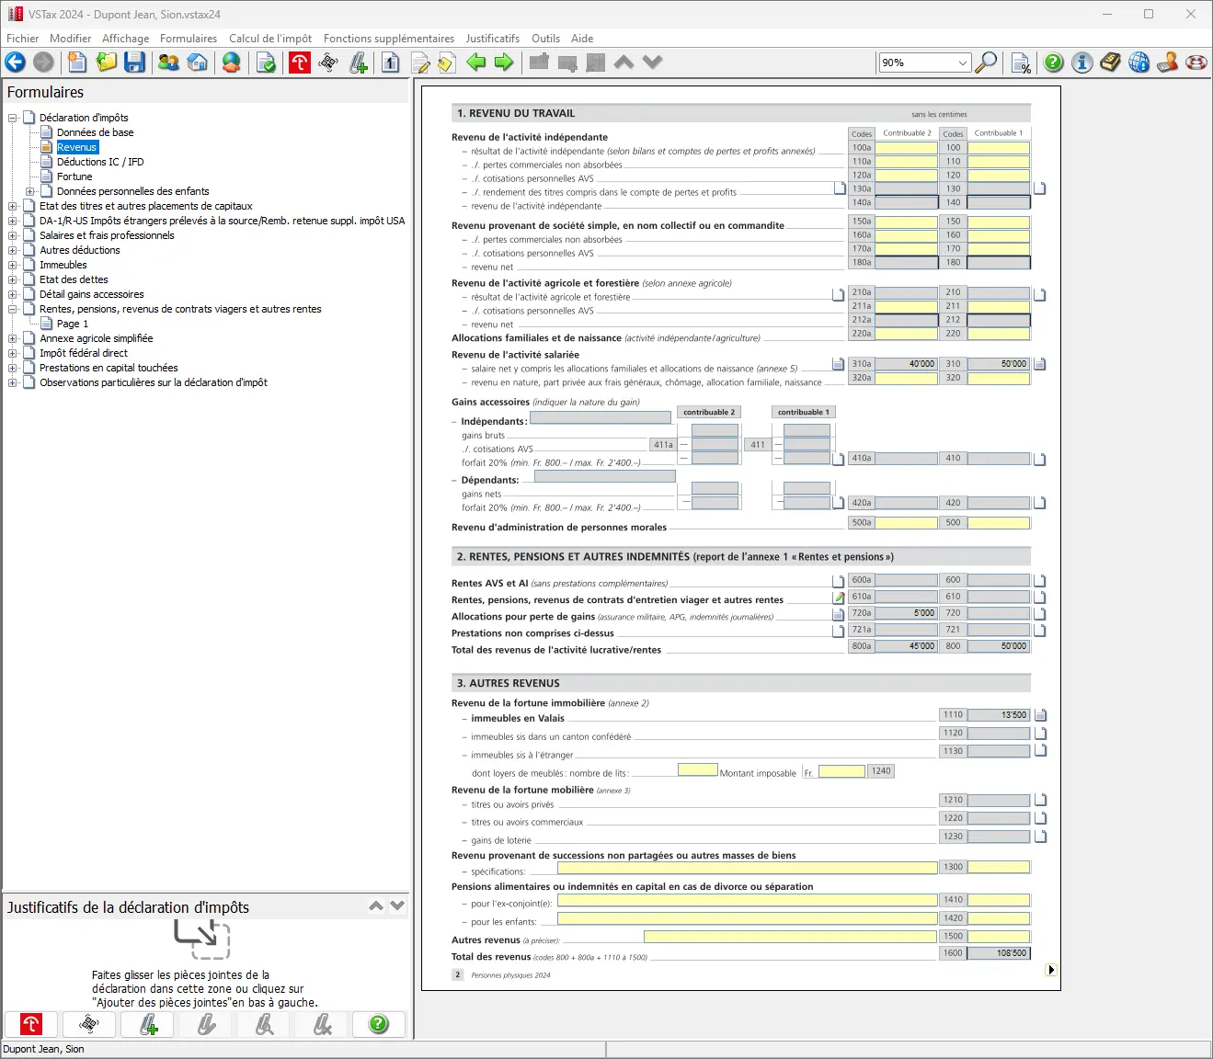This screenshot has width=1213, height=1059.
Task: Open detail sheet icon next to code 1110
Action: click(x=1040, y=715)
